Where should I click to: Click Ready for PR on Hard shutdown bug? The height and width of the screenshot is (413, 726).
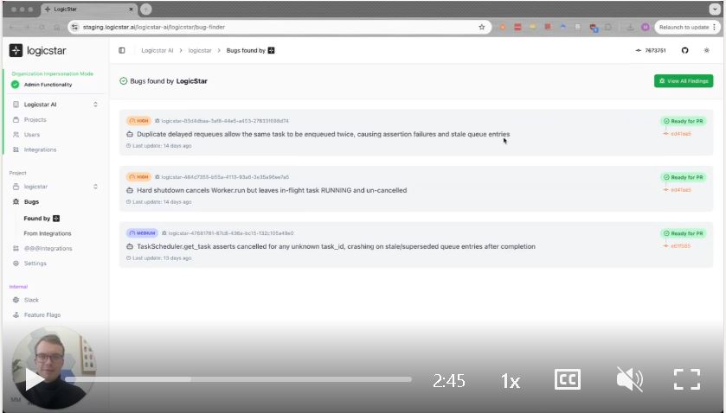coord(684,177)
